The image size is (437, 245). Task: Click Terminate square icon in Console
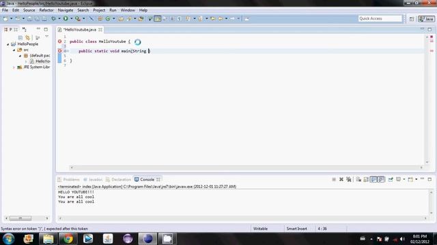click(334, 180)
